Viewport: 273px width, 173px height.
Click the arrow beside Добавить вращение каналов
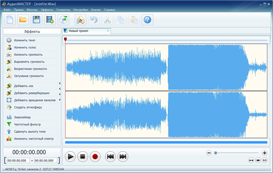(x=60, y=100)
